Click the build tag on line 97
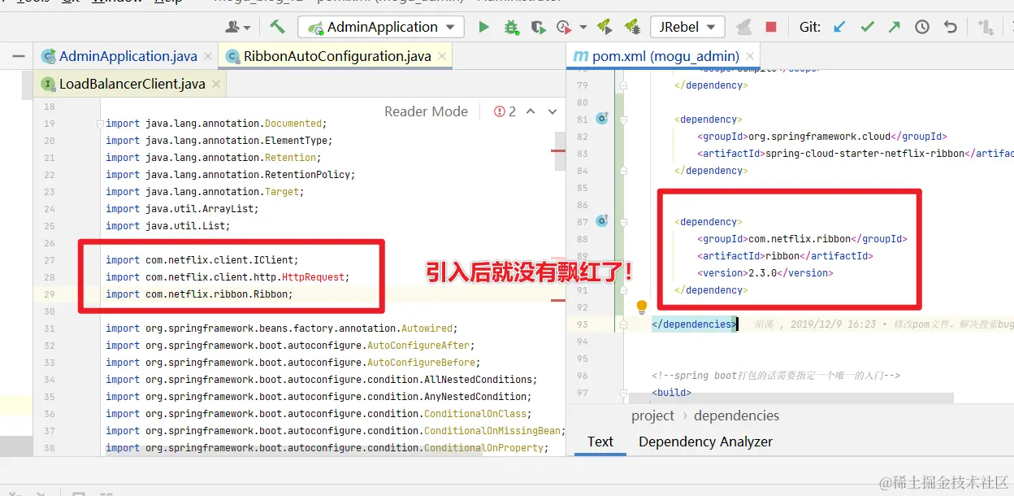Viewport: 1014px width, 496px height. click(x=671, y=393)
